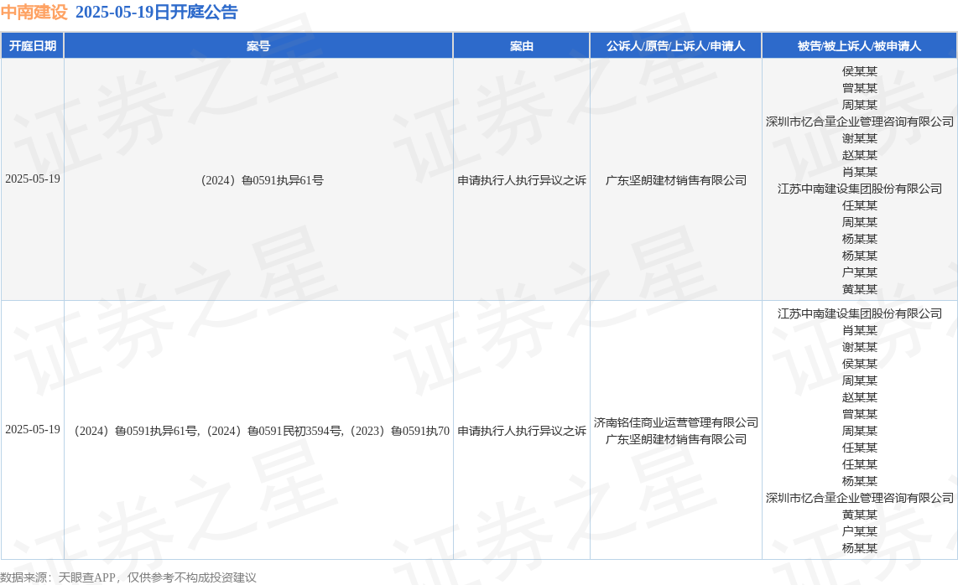Screen dimensions: 958x585
Task: Select defendant 黄某某 in the second case row
Action: 860,515
